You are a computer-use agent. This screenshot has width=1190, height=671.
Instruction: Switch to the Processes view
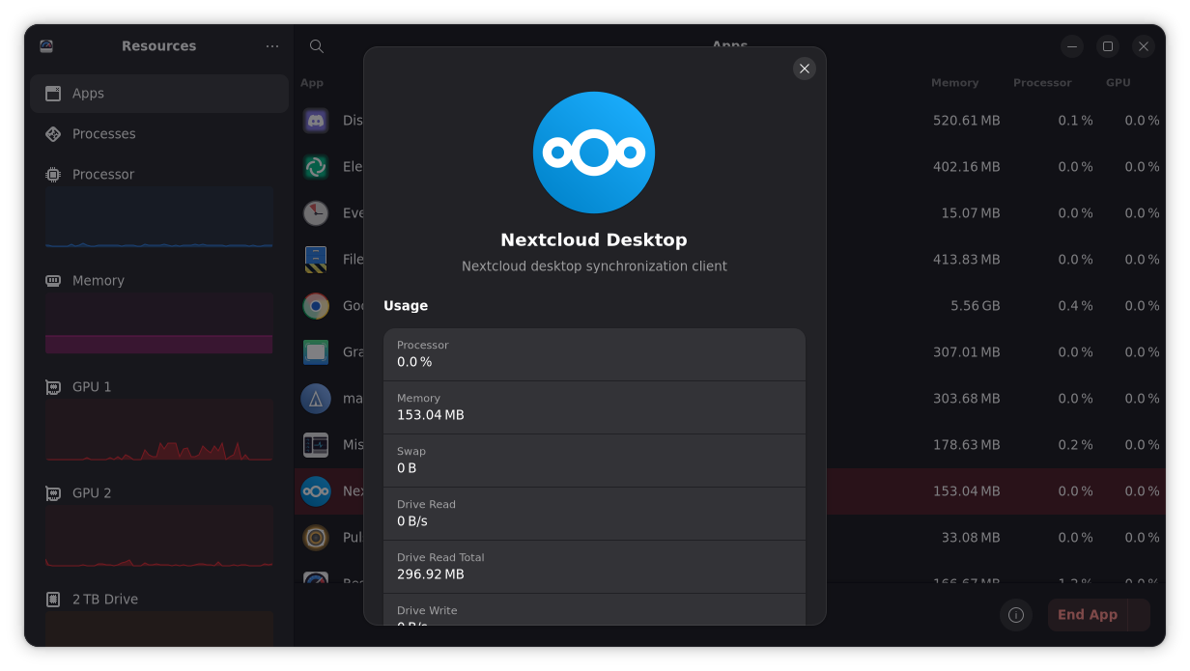(x=103, y=134)
